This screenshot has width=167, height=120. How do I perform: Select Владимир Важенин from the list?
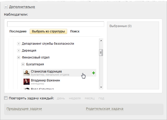45,80
